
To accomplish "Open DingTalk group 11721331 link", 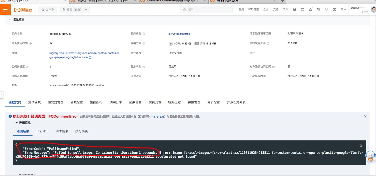I will (x=158, y=117).
